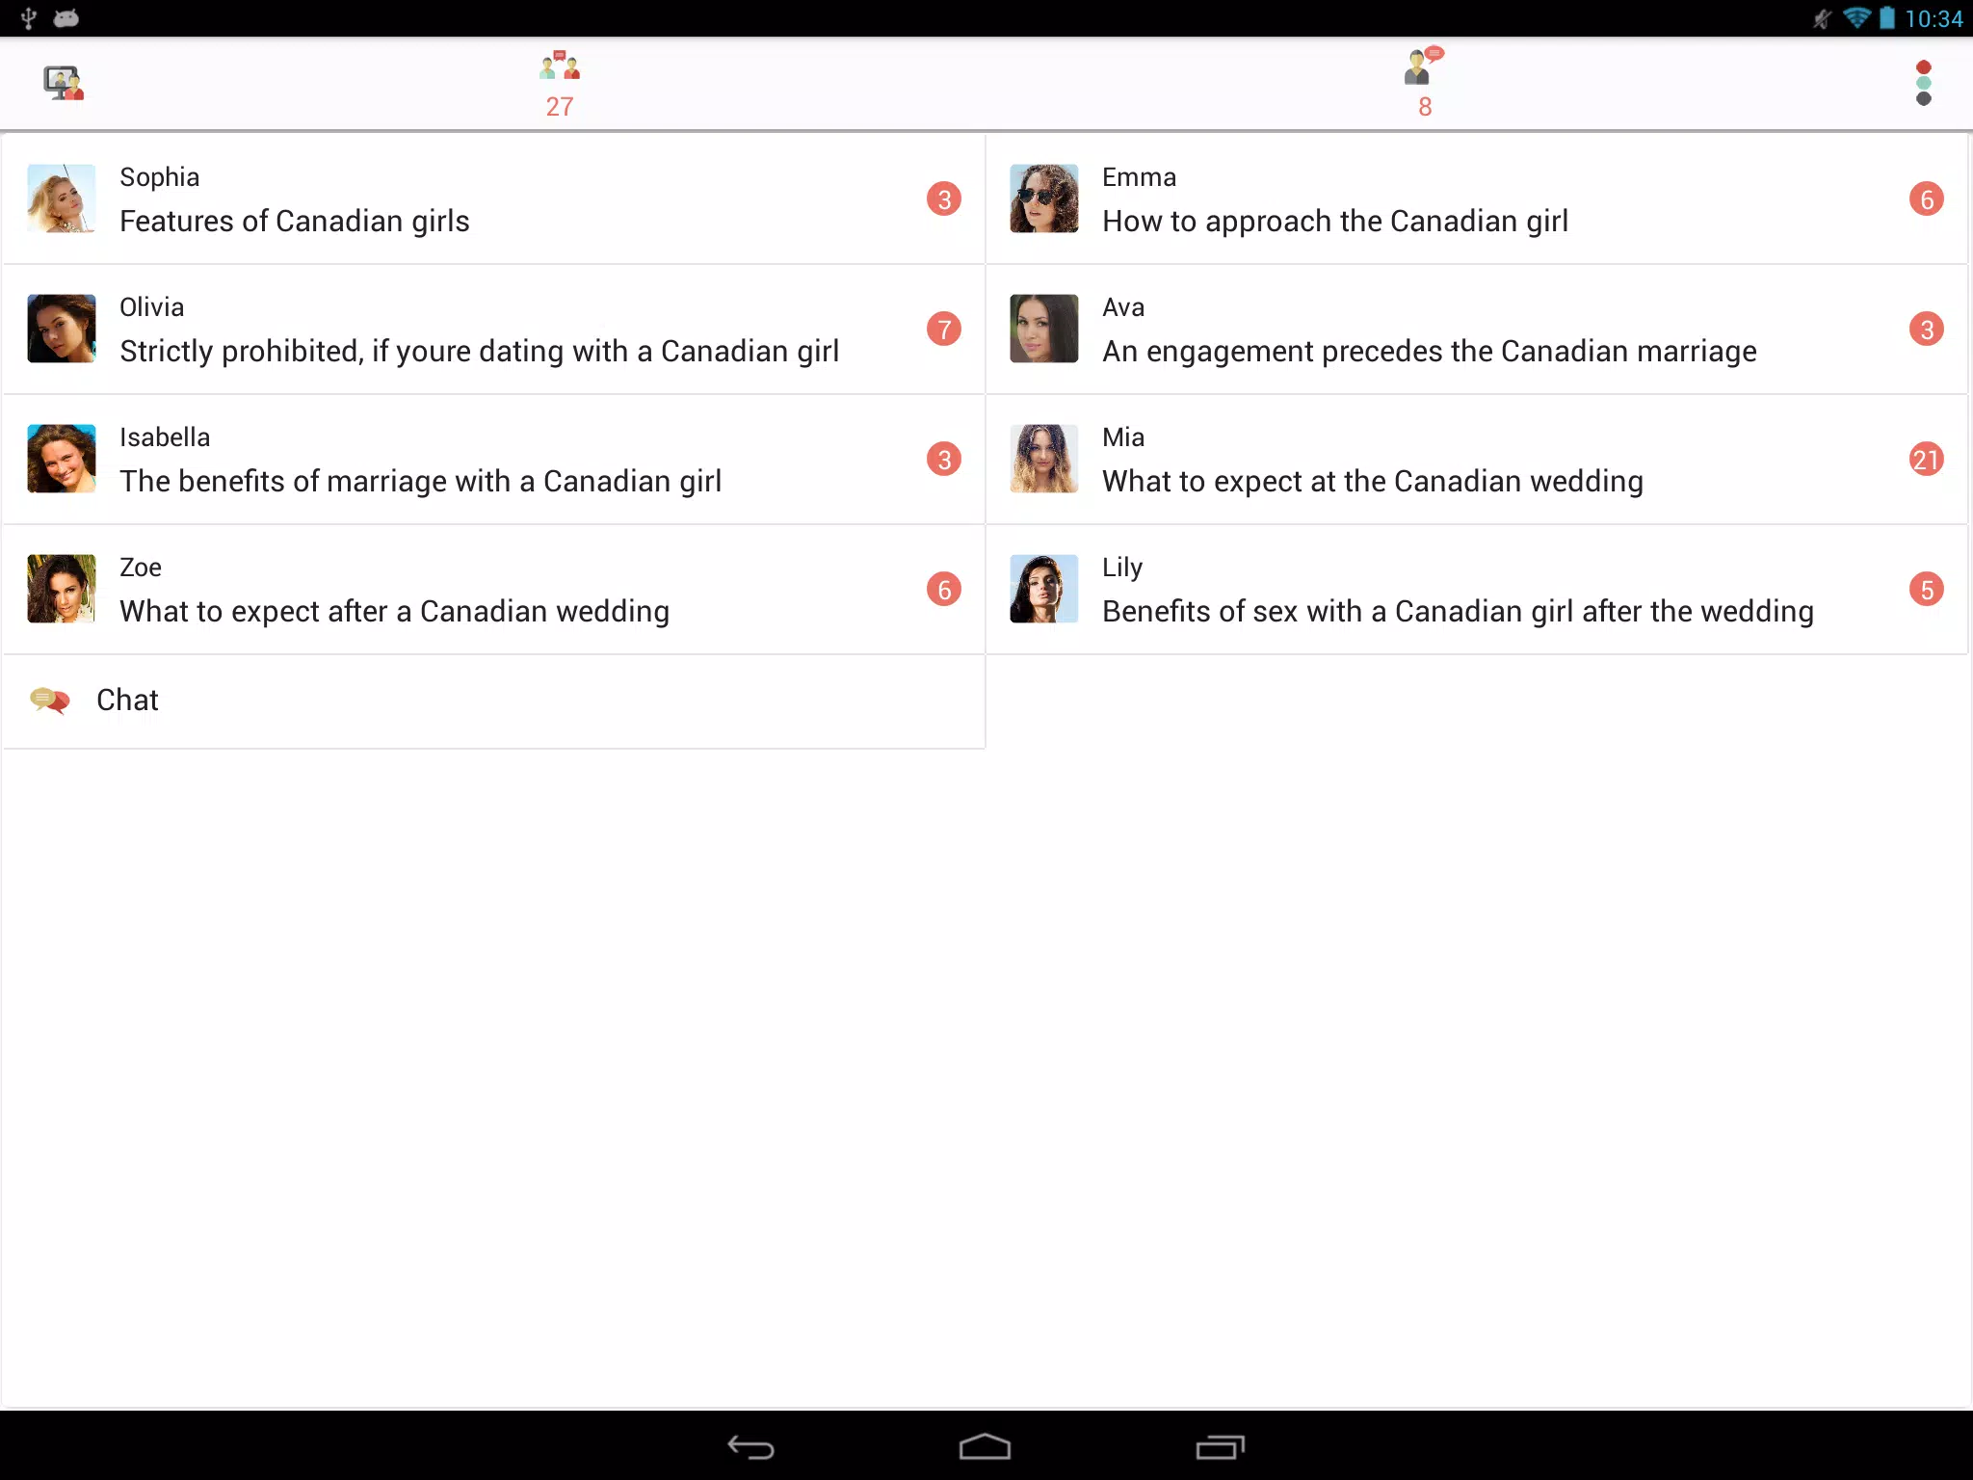Tap the speech bubbles icon next to Chat
Image resolution: width=1973 pixels, height=1480 pixels.
click(x=50, y=700)
